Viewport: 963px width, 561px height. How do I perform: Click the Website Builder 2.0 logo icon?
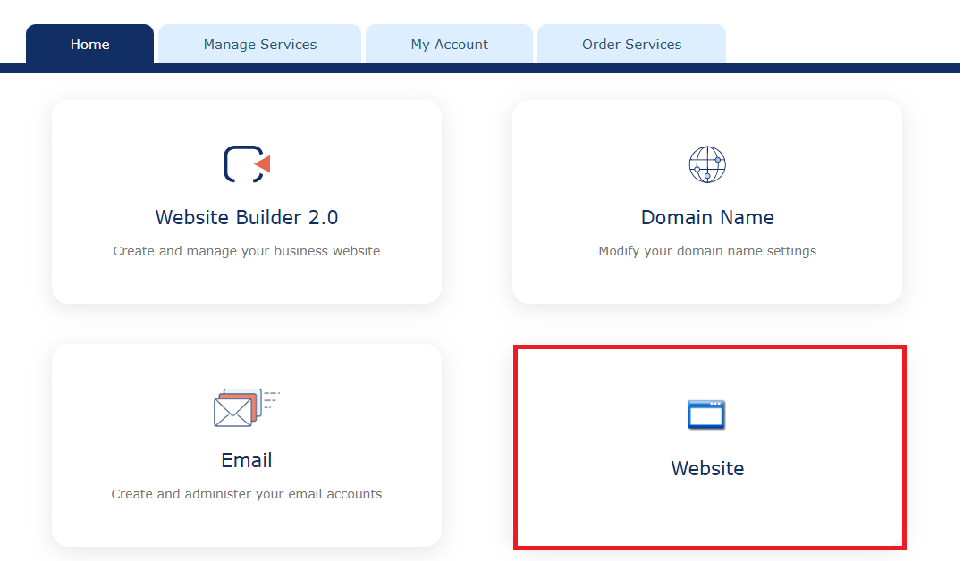pyautogui.click(x=247, y=164)
